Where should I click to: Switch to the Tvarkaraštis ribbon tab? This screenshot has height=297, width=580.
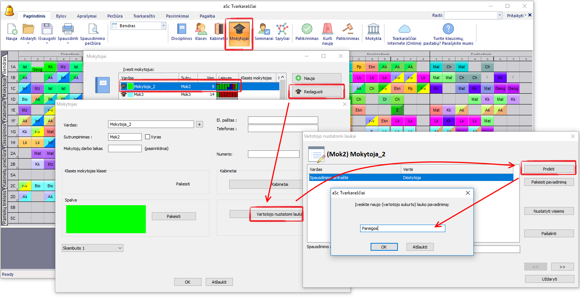(144, 16)
